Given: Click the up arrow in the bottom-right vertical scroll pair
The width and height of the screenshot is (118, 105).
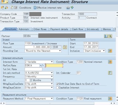Looking at the screenshot, I should (x=117, y=97).
